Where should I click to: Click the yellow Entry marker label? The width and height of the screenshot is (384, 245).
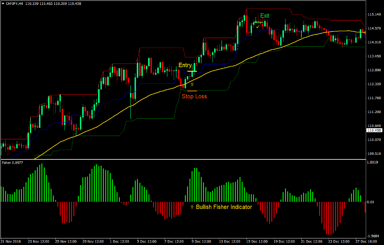[x=185, y=65]
